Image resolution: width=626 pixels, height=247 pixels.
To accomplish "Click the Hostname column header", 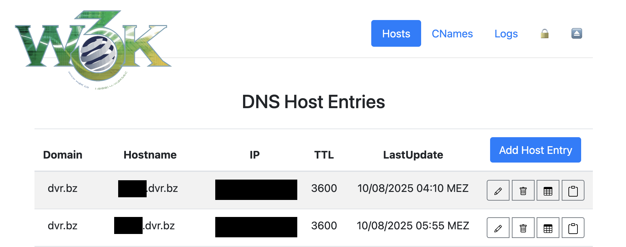I will pos(150,155).
